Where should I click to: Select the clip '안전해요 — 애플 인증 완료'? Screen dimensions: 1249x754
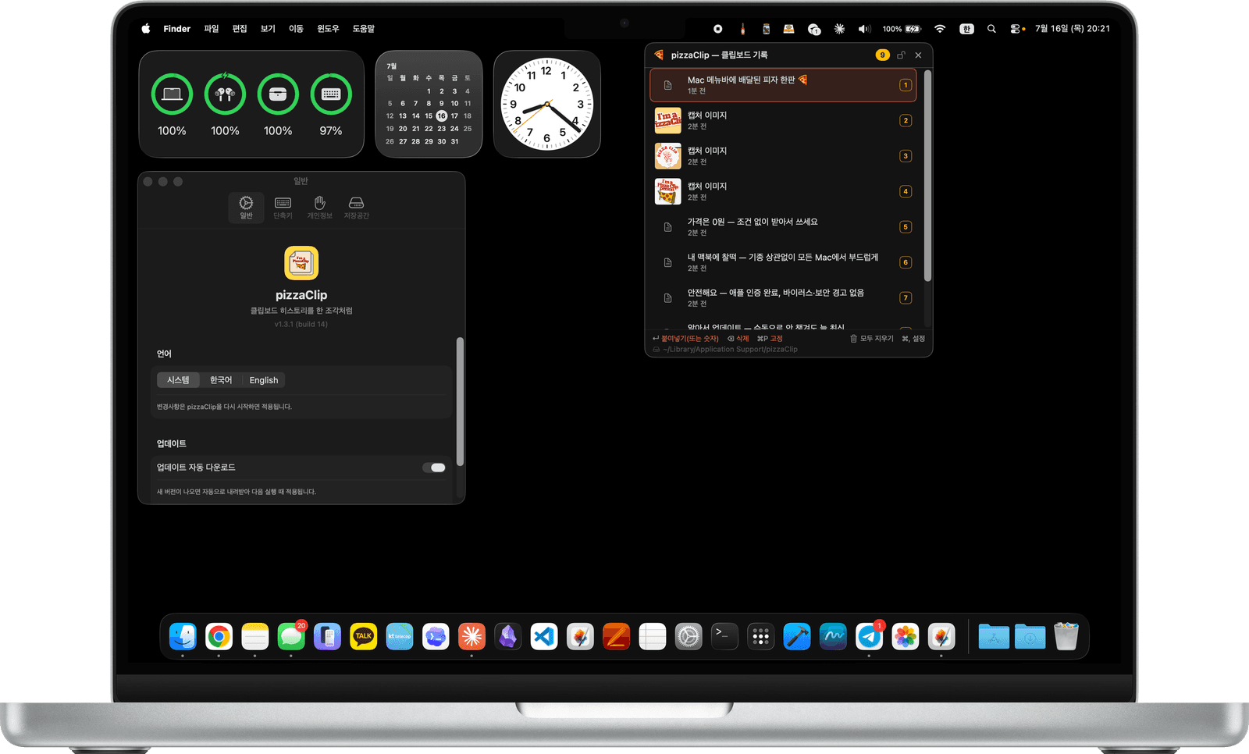(x=783, y=298)
